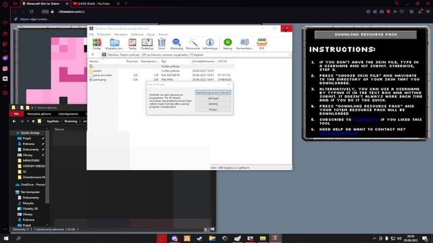433x243 pixels.
Task: Follow the subscribe link in the instructions
Action: 366,119
